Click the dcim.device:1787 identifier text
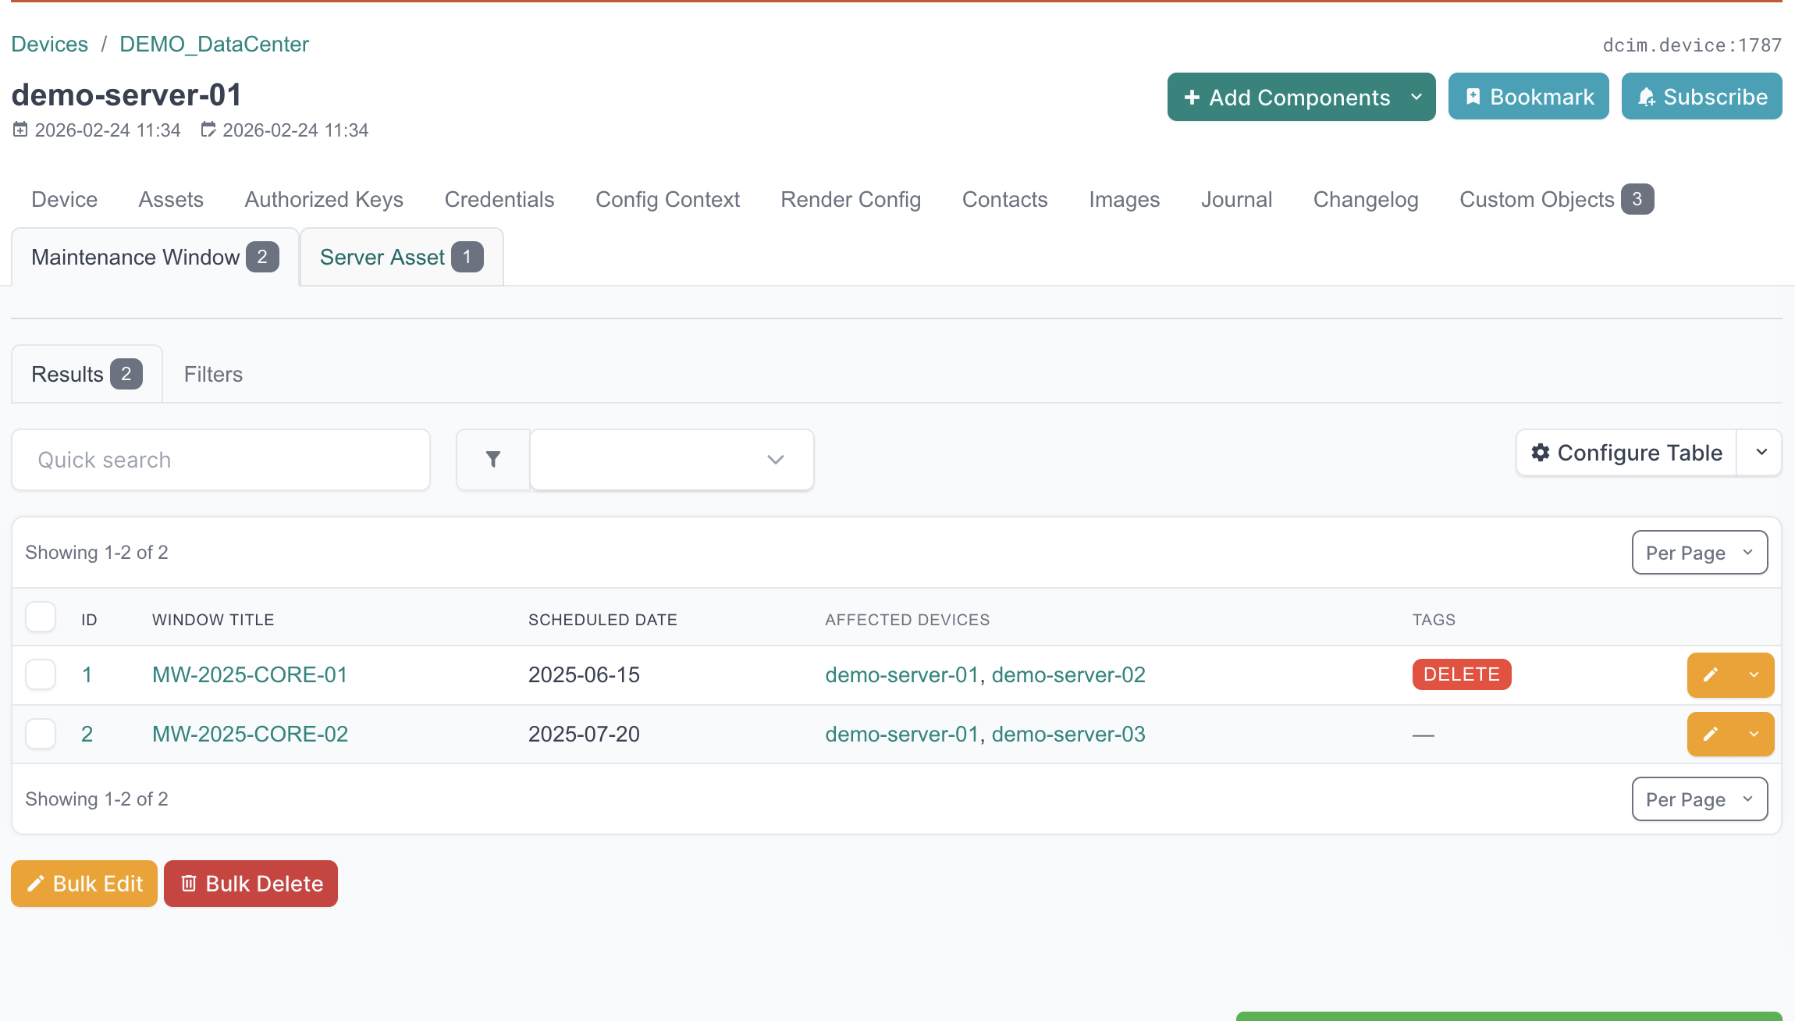This screenshot has width=1795, height=1021. pos(1692,45)
